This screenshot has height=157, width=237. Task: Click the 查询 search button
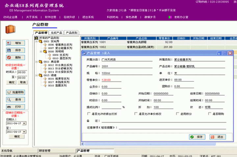click(15, 99)
